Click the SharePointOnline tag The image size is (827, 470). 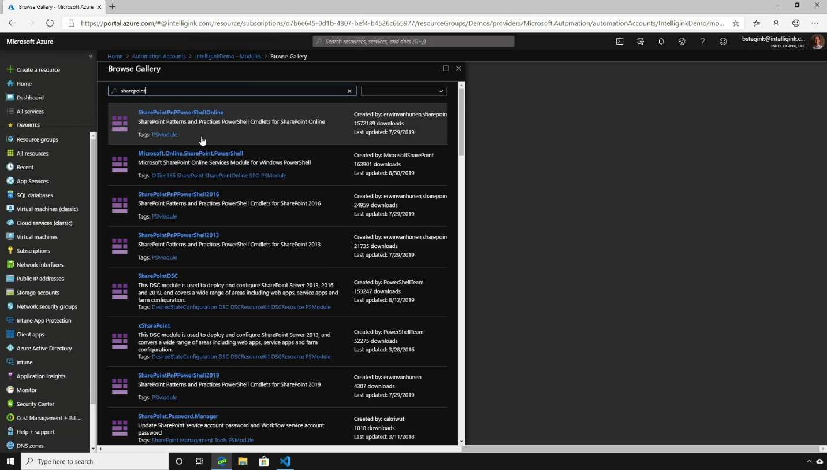(226, 176)
